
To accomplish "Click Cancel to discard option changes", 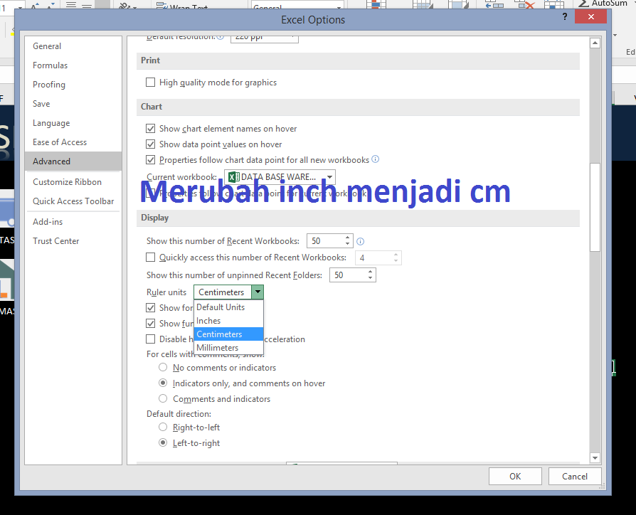I will click(575, 476).
